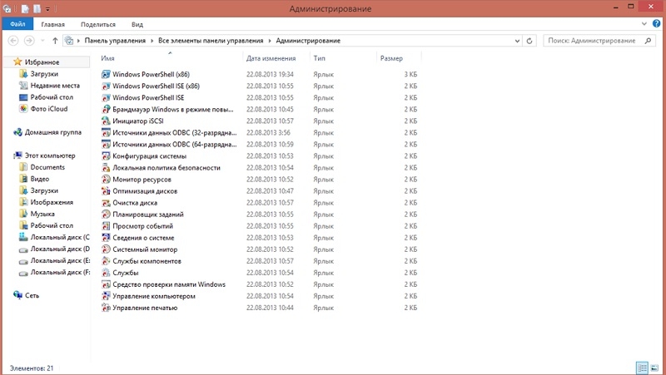This screenshot has width=666, height=375.
Task: Click Все элементы панели управления breadcrumb
Action: [x=211, y=41]
